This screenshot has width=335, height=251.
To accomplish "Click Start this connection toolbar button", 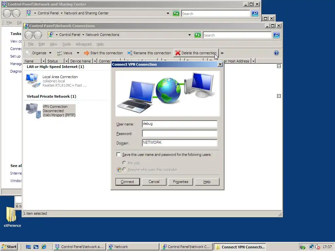I will (x=103, y=53).
